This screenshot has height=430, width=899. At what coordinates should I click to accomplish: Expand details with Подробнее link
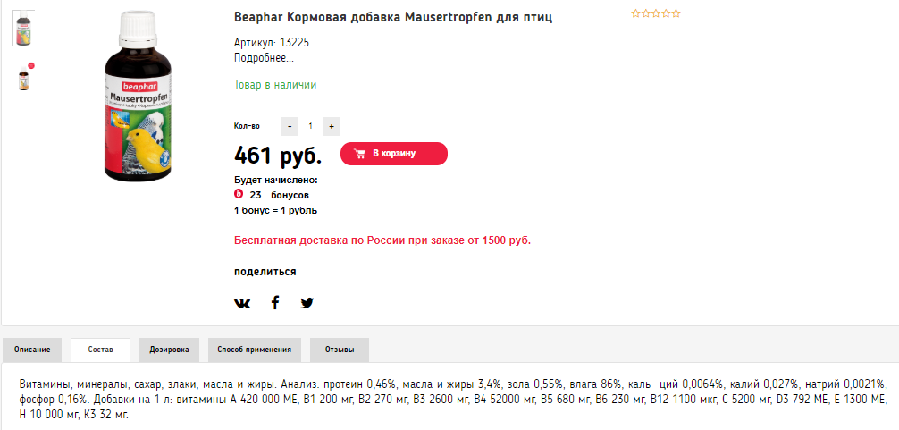(x=264, y=58)
